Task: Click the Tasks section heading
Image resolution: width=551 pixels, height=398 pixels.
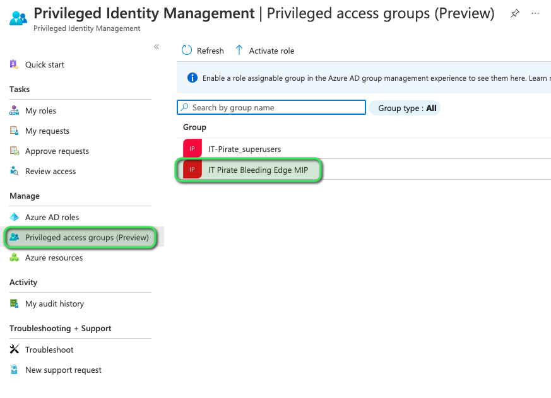Action: pyautogui.click(x=20, y=89)
